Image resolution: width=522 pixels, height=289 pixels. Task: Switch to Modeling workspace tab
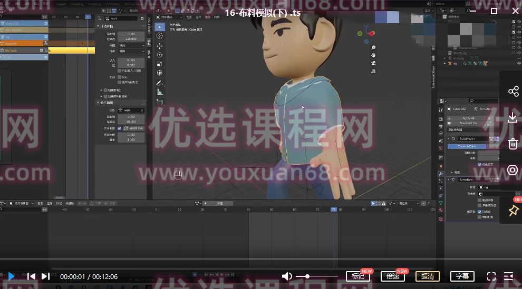tap(77, 4)
